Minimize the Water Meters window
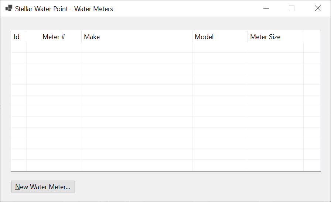Viewport: 331px width, 202px height. click(x=266, y=8)
